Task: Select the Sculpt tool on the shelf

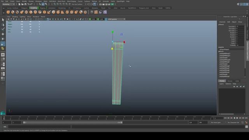Action: [x=8, y=12]
